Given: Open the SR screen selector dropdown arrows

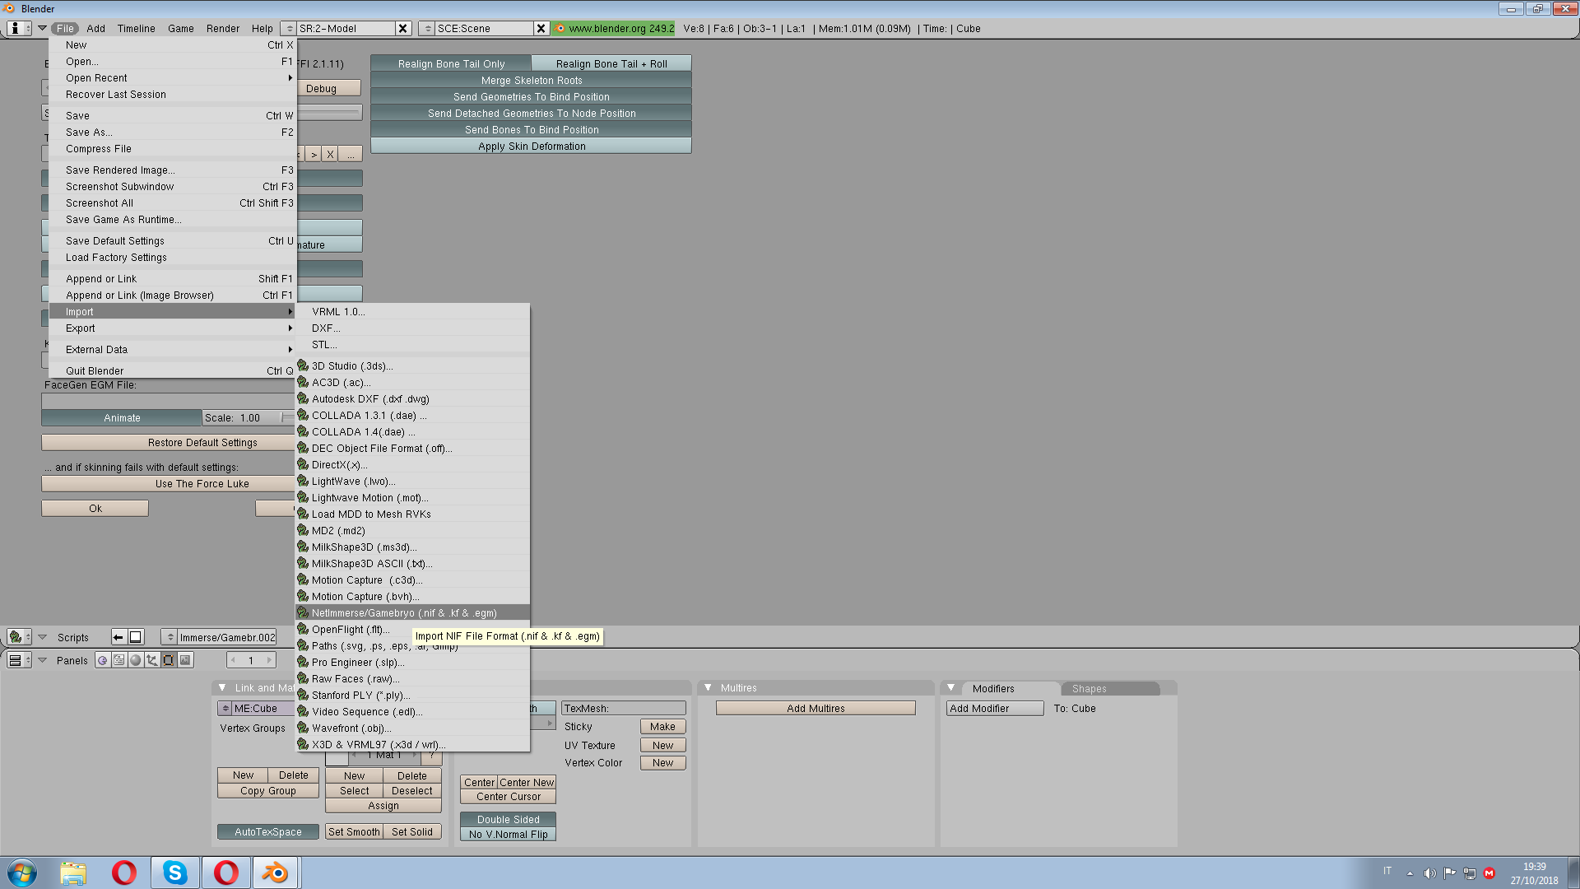Looking at the screenshot, I should 289,28.
